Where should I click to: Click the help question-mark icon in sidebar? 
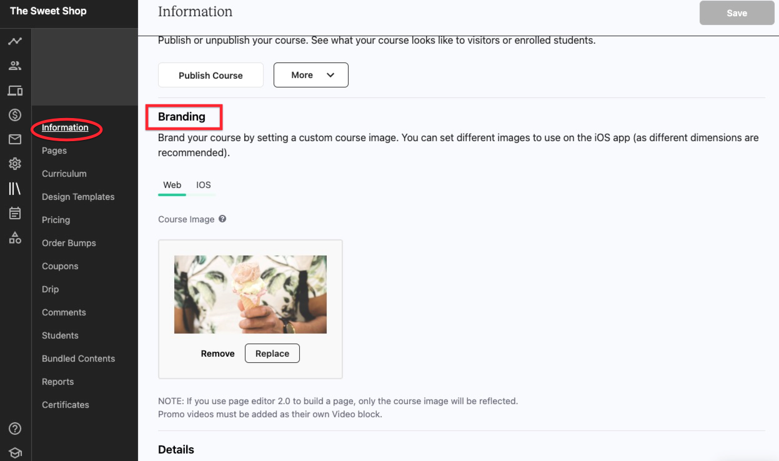[15, 429]
